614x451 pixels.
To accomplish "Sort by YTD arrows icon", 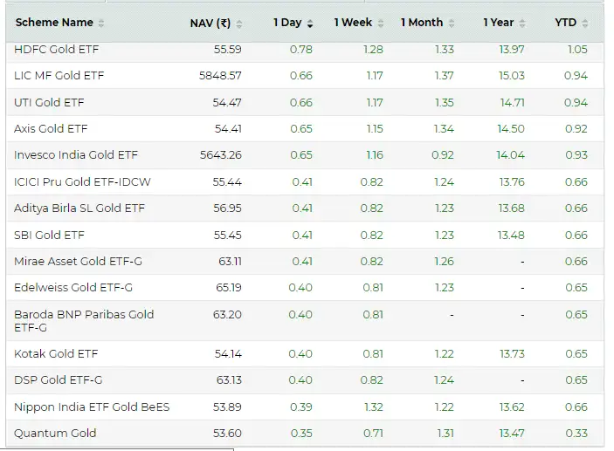I will [585, 24].
